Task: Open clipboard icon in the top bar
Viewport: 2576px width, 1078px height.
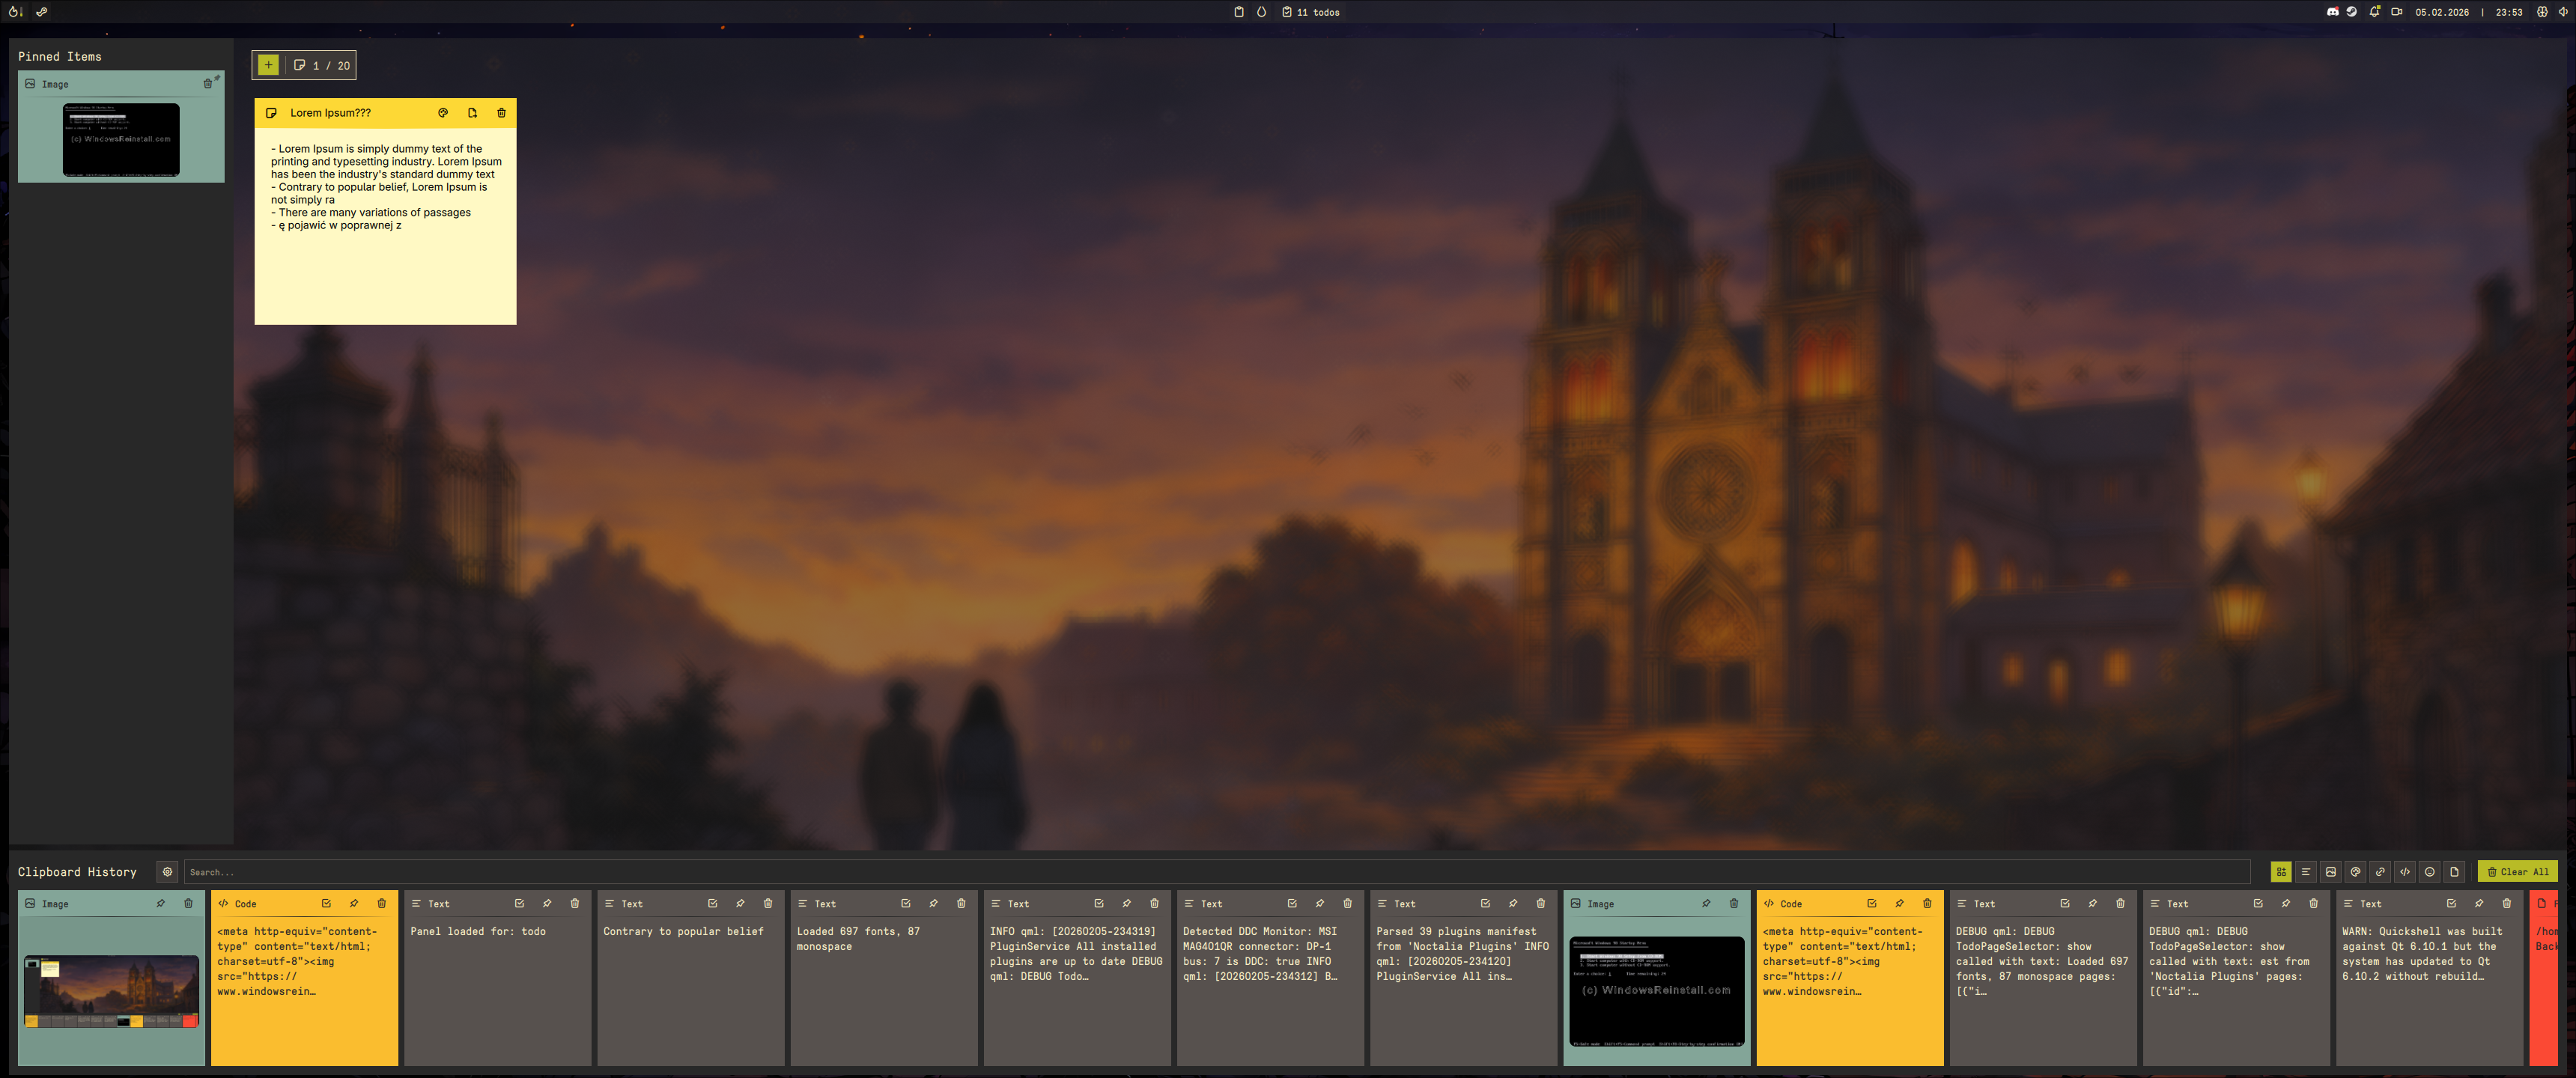Action: coord(1238,12)
